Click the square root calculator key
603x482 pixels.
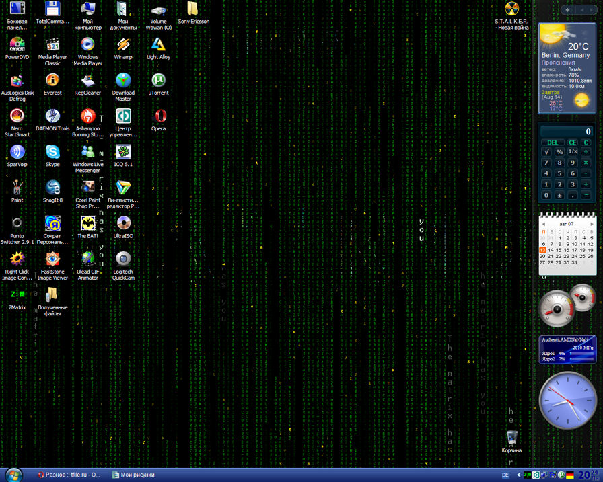[546, 152]
